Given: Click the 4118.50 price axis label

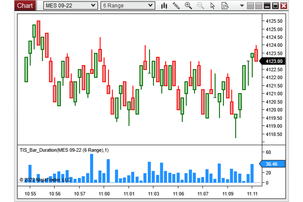Looking at the screenshot, I should click(x=274, y=134).
